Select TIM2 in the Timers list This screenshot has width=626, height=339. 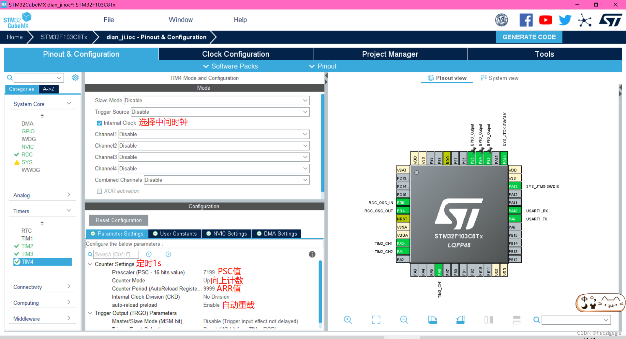pyautogui.click(x=27, y=246)
